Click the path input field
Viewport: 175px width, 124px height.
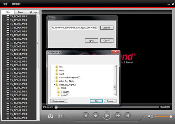coord(75,28)
